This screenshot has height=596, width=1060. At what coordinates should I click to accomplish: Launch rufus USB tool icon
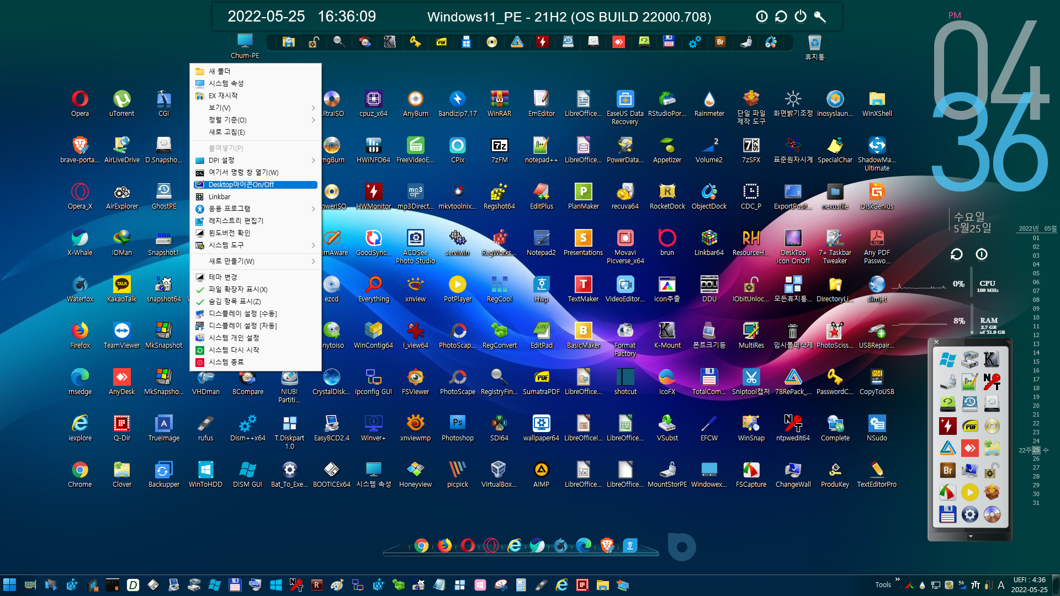pos(206,428)
